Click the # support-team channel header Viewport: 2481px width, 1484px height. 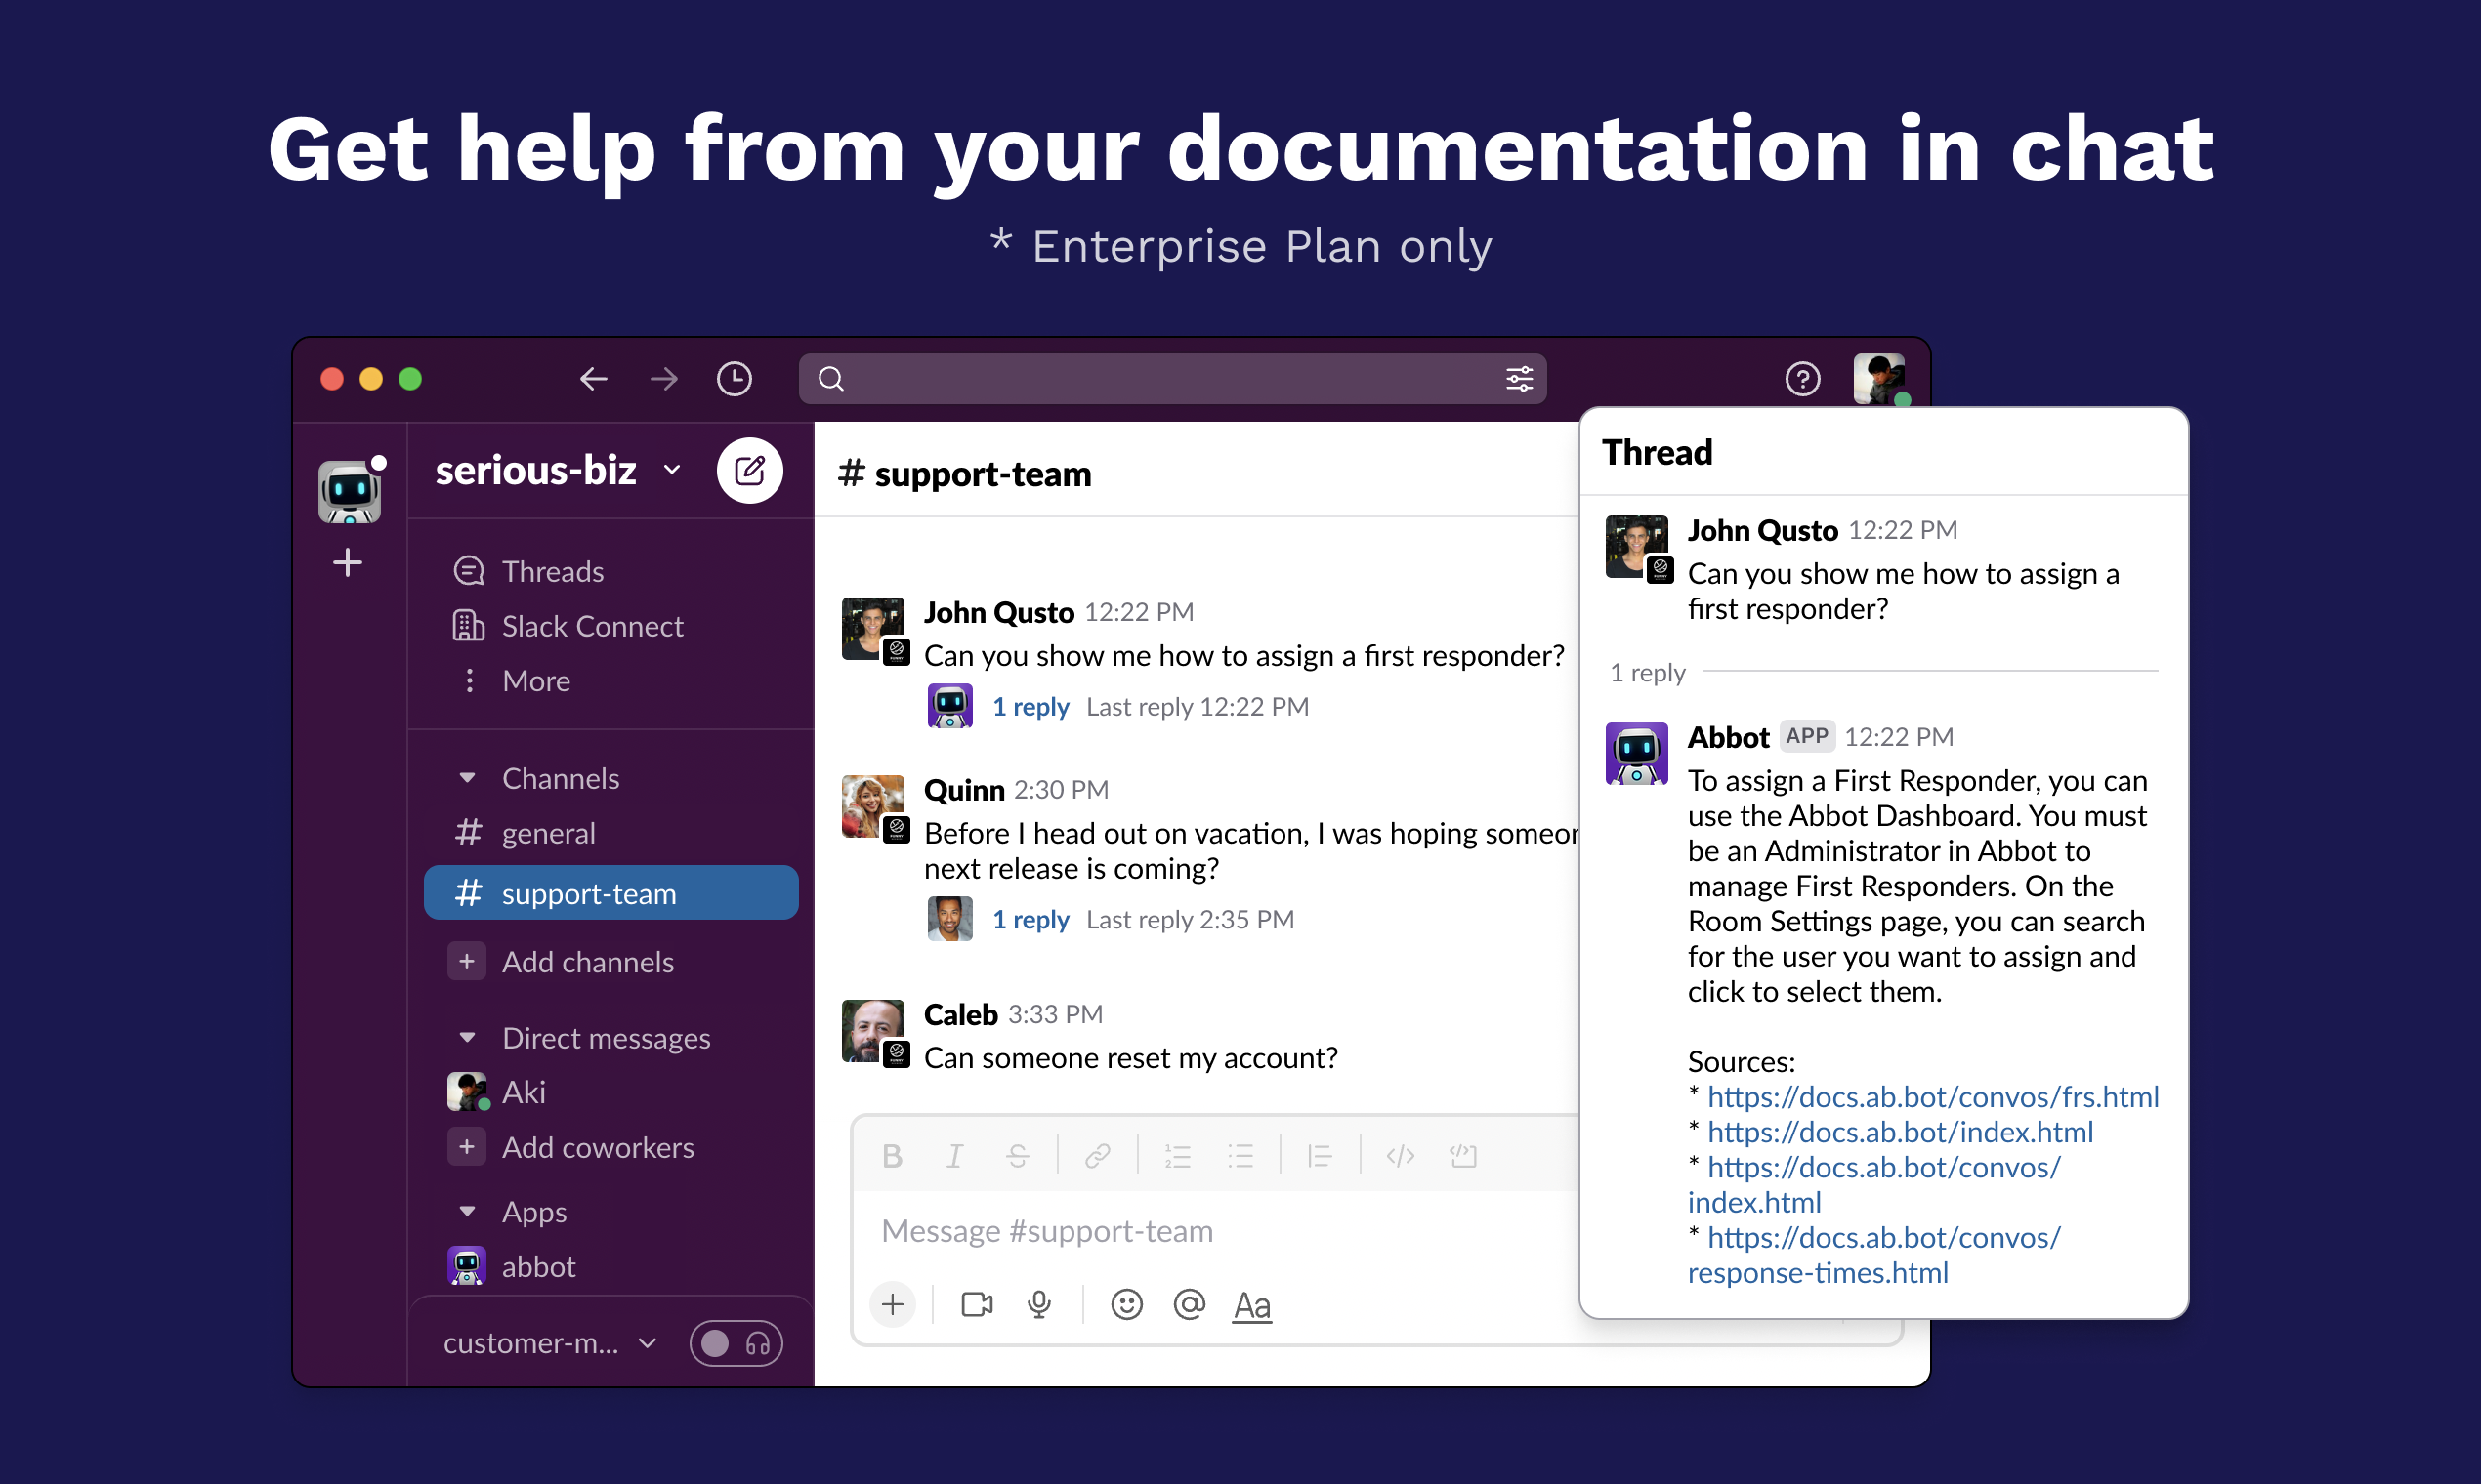click(x=964, y=473)
